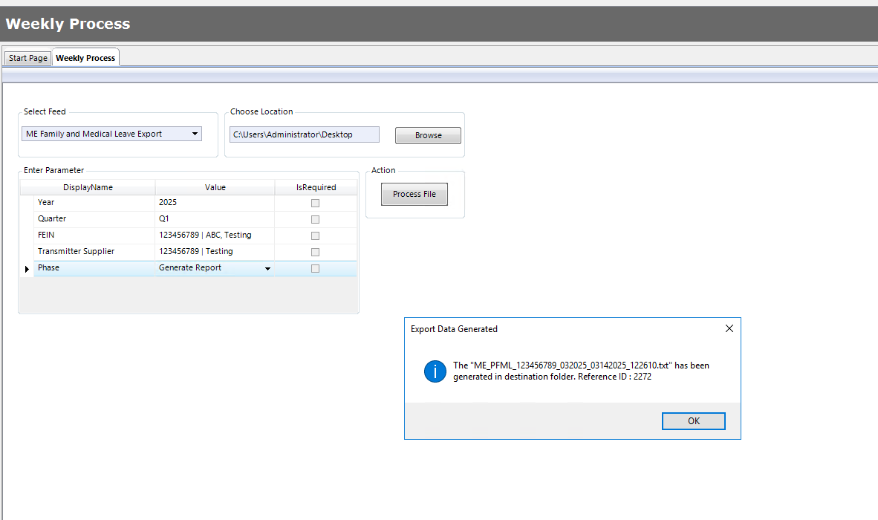Toggle the IsRequired checkbox for FEIN

click(x=315, y=235)
